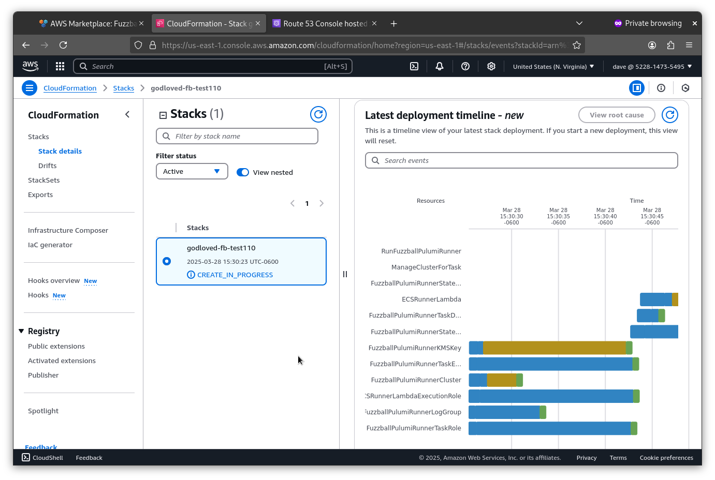Image resolution: width=715 pixels, height=480 pixels.
Task: Open the browser extensions icon
Action: tap(671, 45)
